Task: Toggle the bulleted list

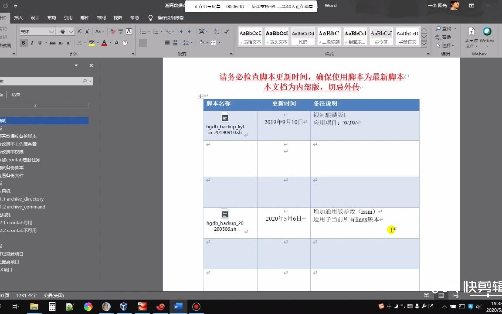Action: coord(143,31)
